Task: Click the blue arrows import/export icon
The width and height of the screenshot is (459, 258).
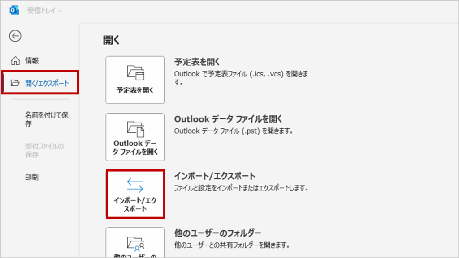Action: [135, 185]
